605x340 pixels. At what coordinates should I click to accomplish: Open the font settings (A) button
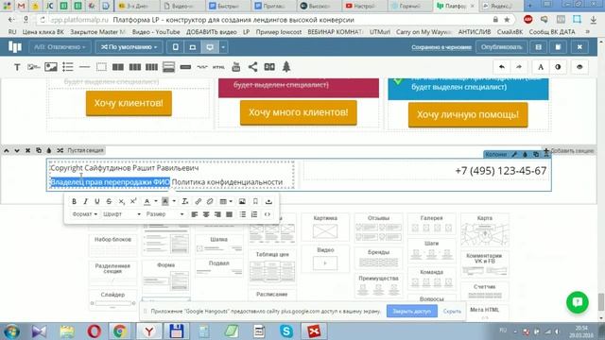pyautogui.click(x=541, y=67)
